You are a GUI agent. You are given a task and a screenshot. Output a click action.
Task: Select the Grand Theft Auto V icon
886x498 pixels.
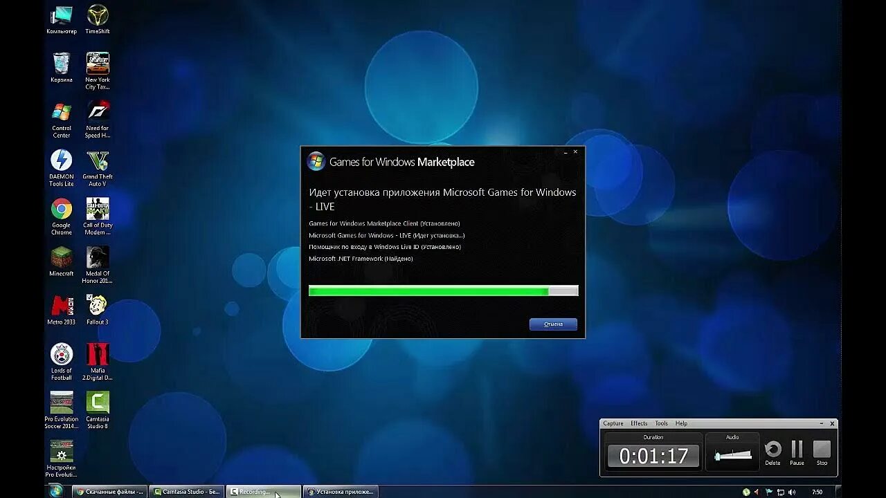97,168
